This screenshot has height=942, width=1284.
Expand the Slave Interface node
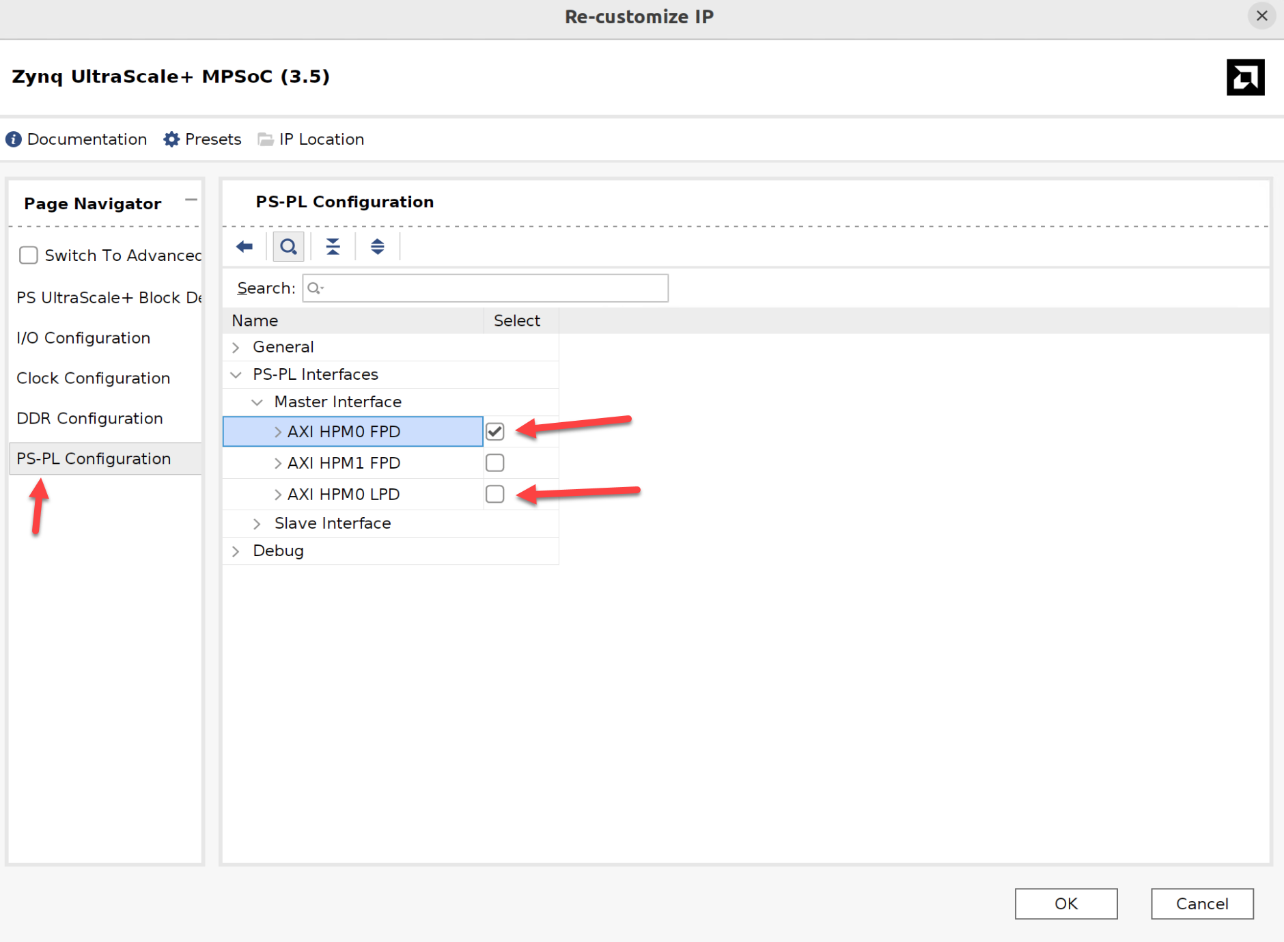coord(257,524)
